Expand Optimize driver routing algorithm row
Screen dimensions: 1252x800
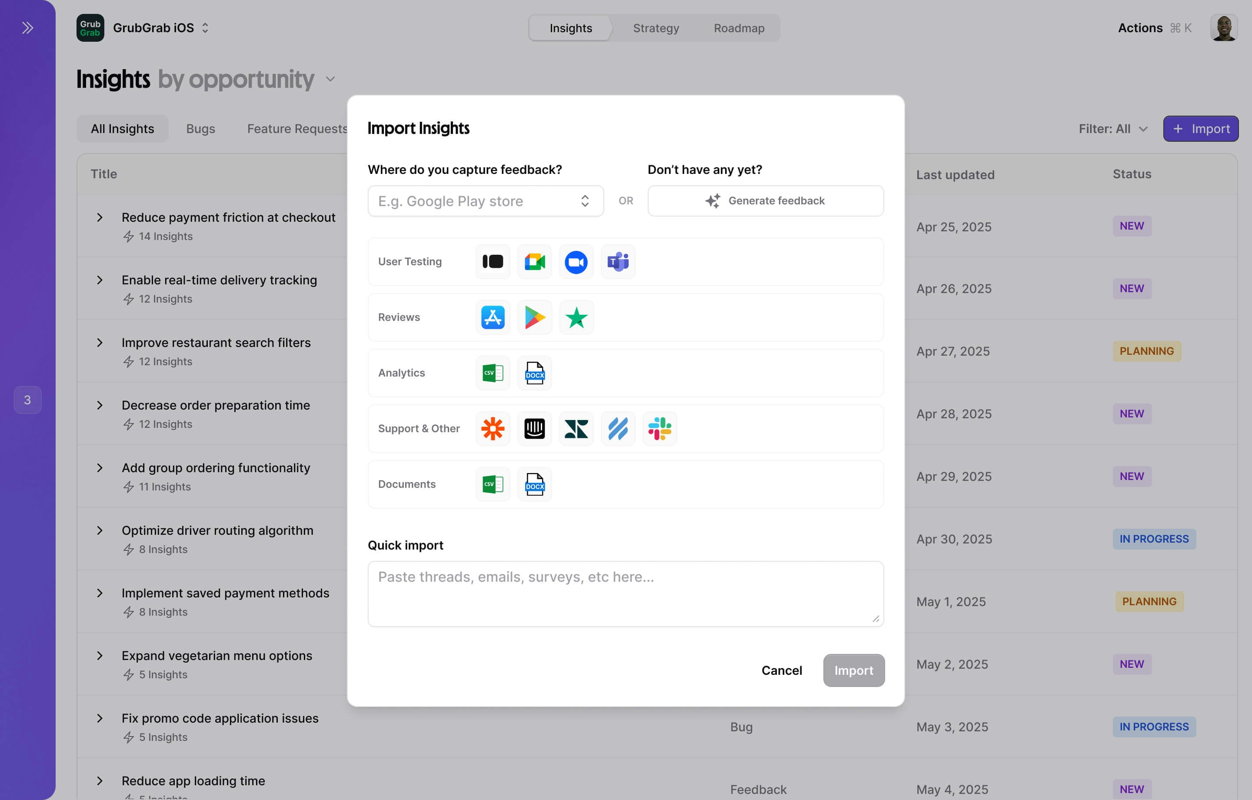(100, 530)
